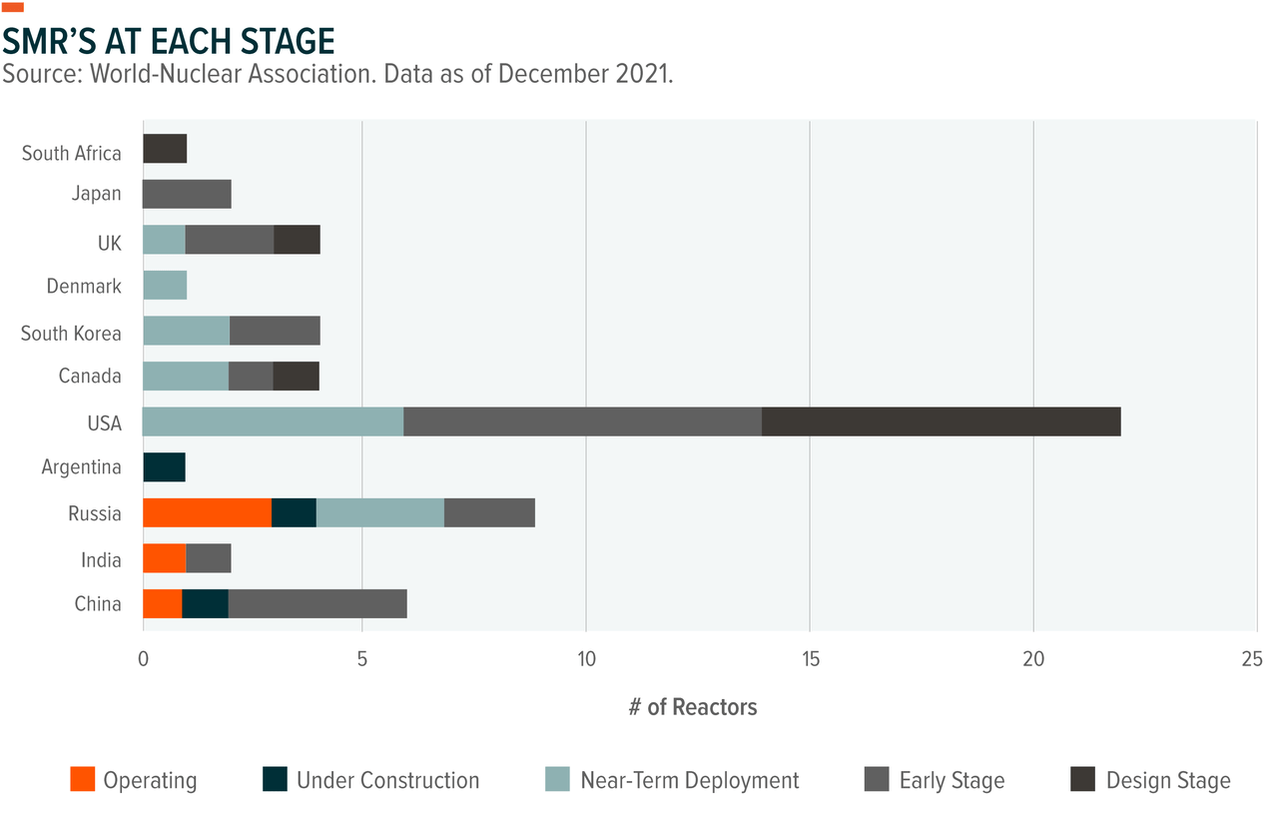This screenshot has height=816, width=1278.
Task: Click China's orange Operating segment
Action: pyautogui.click(x=163, y=604)
